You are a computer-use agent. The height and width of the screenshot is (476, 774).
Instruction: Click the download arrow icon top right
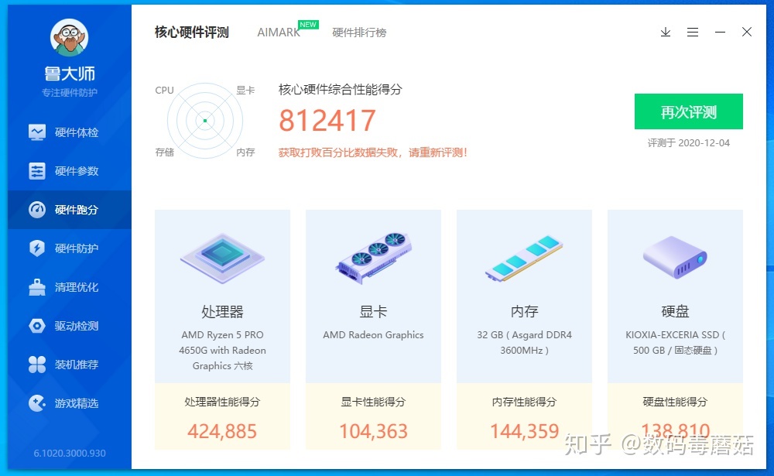pos(665,33)
